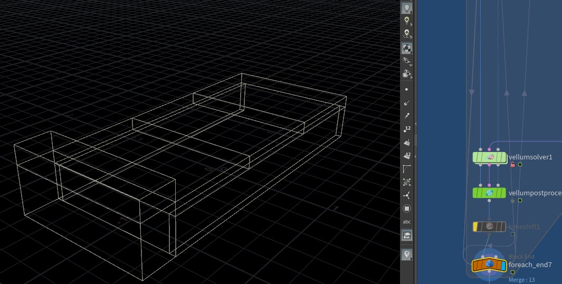This screenshot has width=562, height=284.
Task: Click the timeshift1 node clock icon
Action: pos(489,226)
